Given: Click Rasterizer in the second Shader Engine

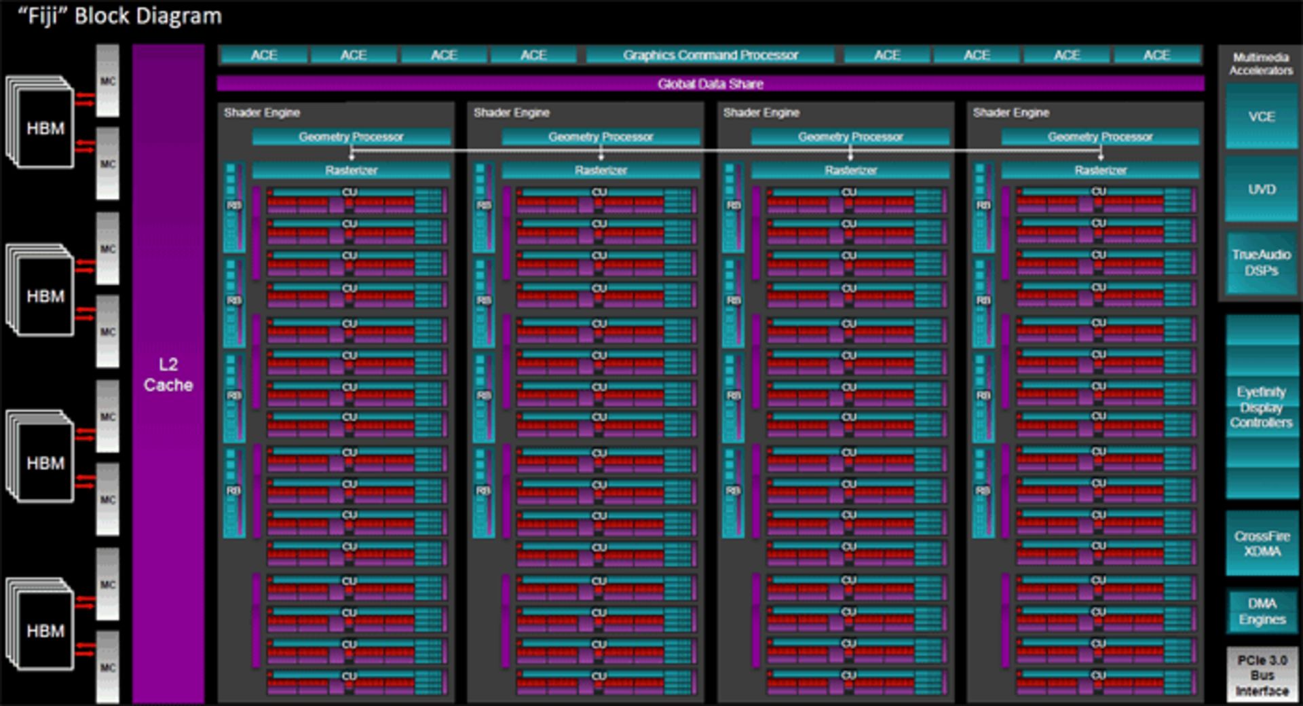Looking at the screenshot, I should coord(601,170).
